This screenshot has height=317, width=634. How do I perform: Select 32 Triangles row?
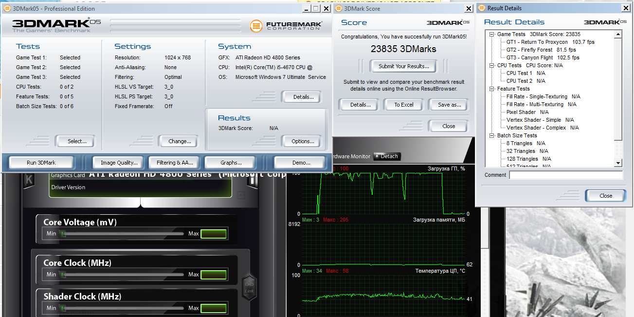527,151
